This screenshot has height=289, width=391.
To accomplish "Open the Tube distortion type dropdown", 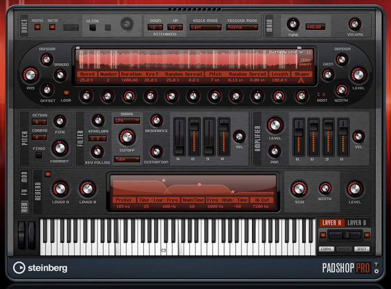I will (x=127, y=159).
